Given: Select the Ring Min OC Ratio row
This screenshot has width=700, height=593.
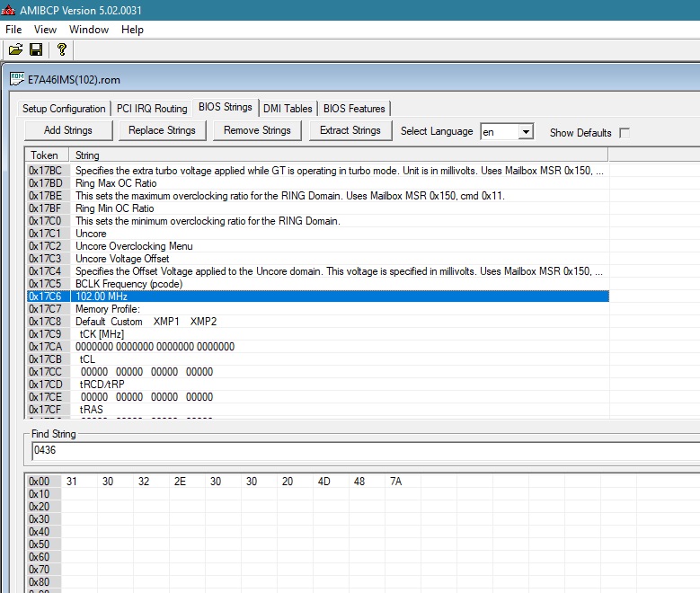Looking at the screenshot, I should [x=317, y=208].
